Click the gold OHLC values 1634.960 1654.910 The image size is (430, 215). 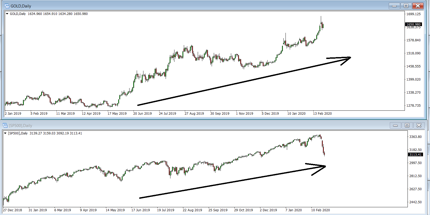coord(43,14)
